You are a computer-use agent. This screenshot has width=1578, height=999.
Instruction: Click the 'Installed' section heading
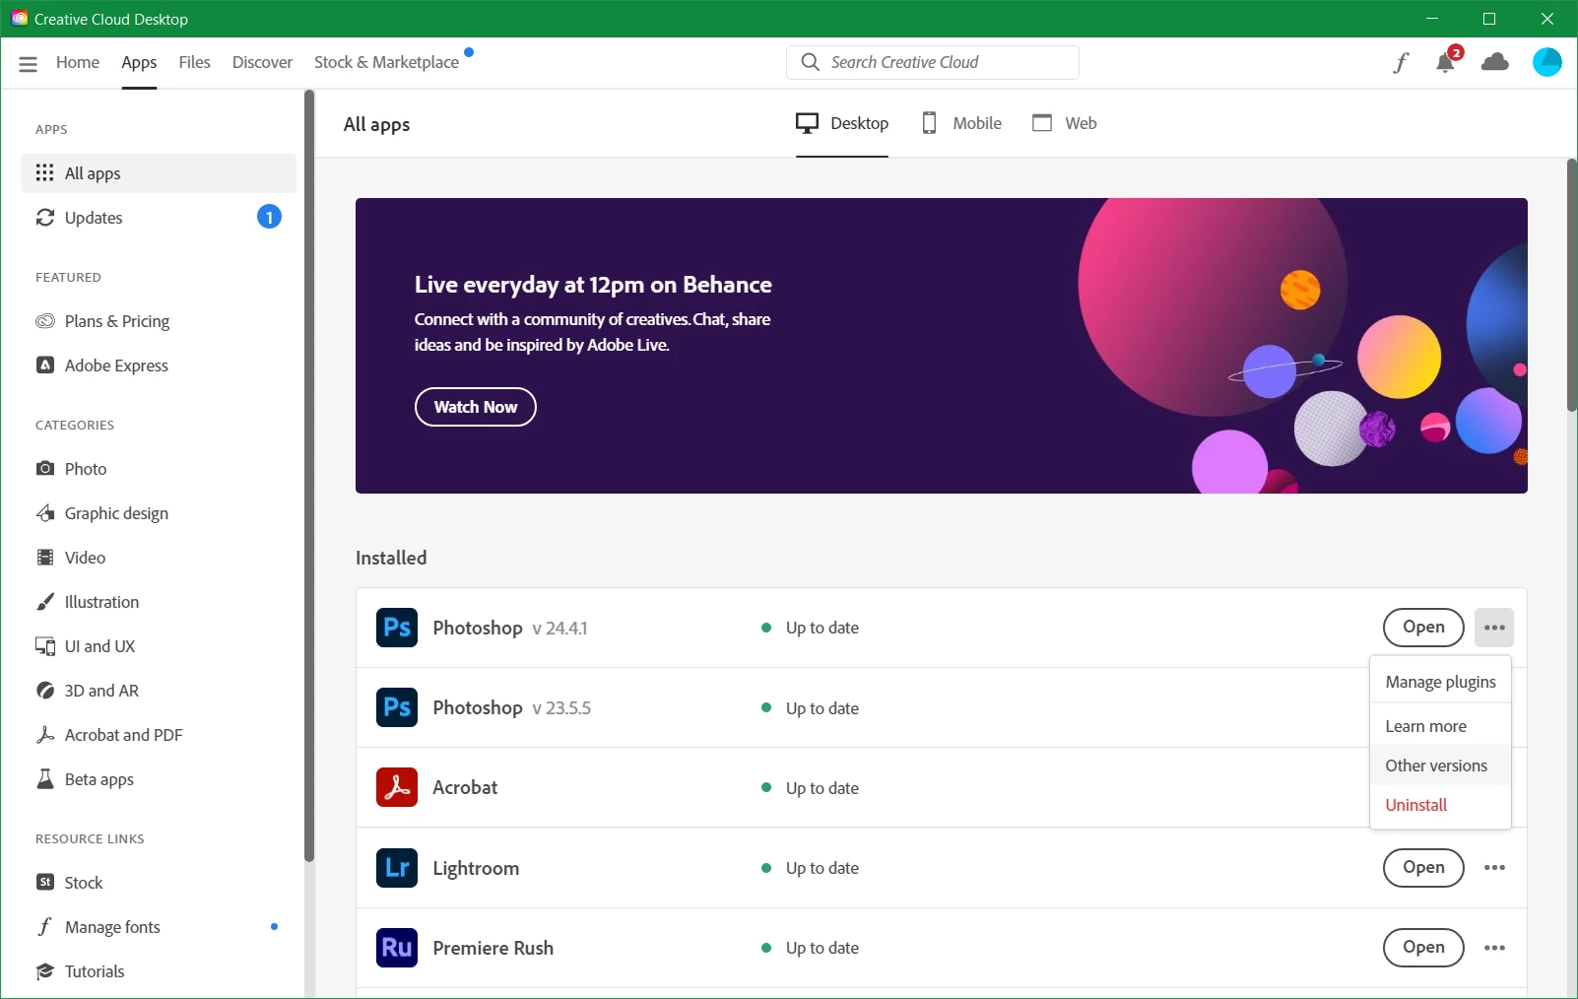coord(391,558)
